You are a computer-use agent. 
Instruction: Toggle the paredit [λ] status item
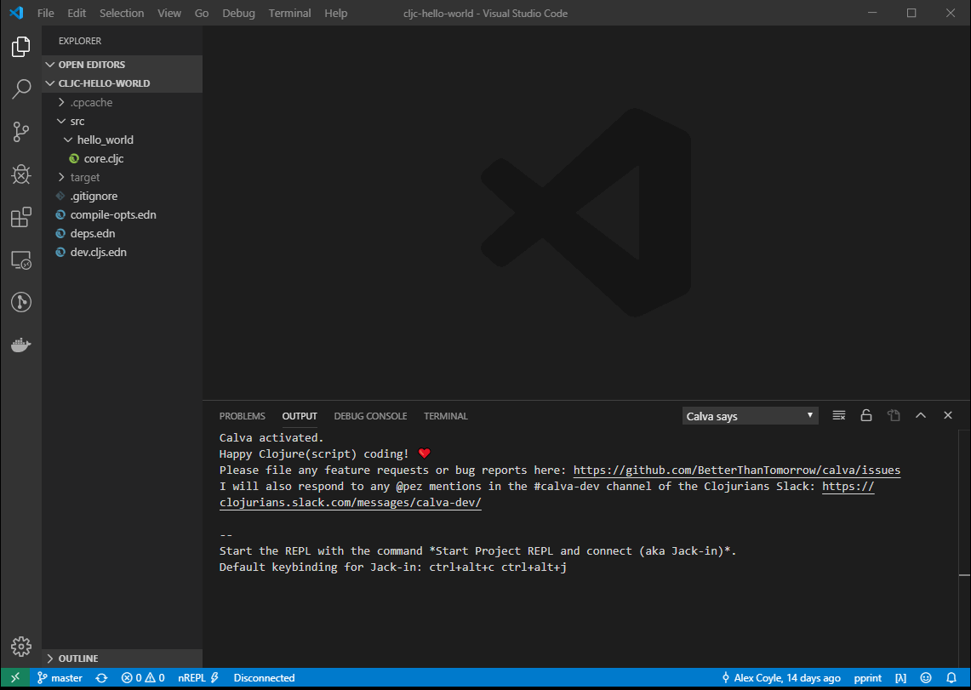901,677
